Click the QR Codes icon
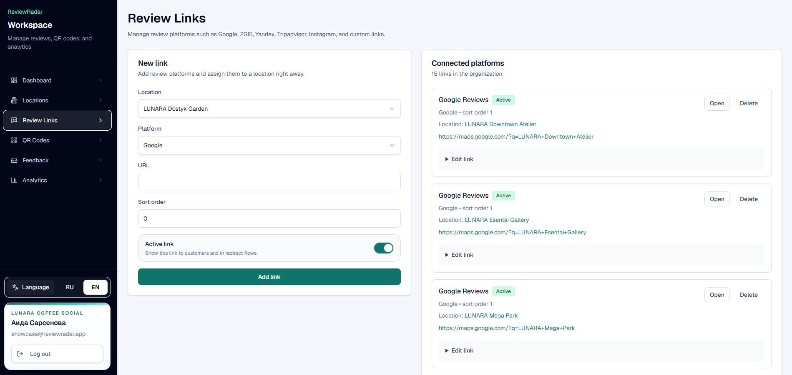792x375 pixels. [14, 140]
